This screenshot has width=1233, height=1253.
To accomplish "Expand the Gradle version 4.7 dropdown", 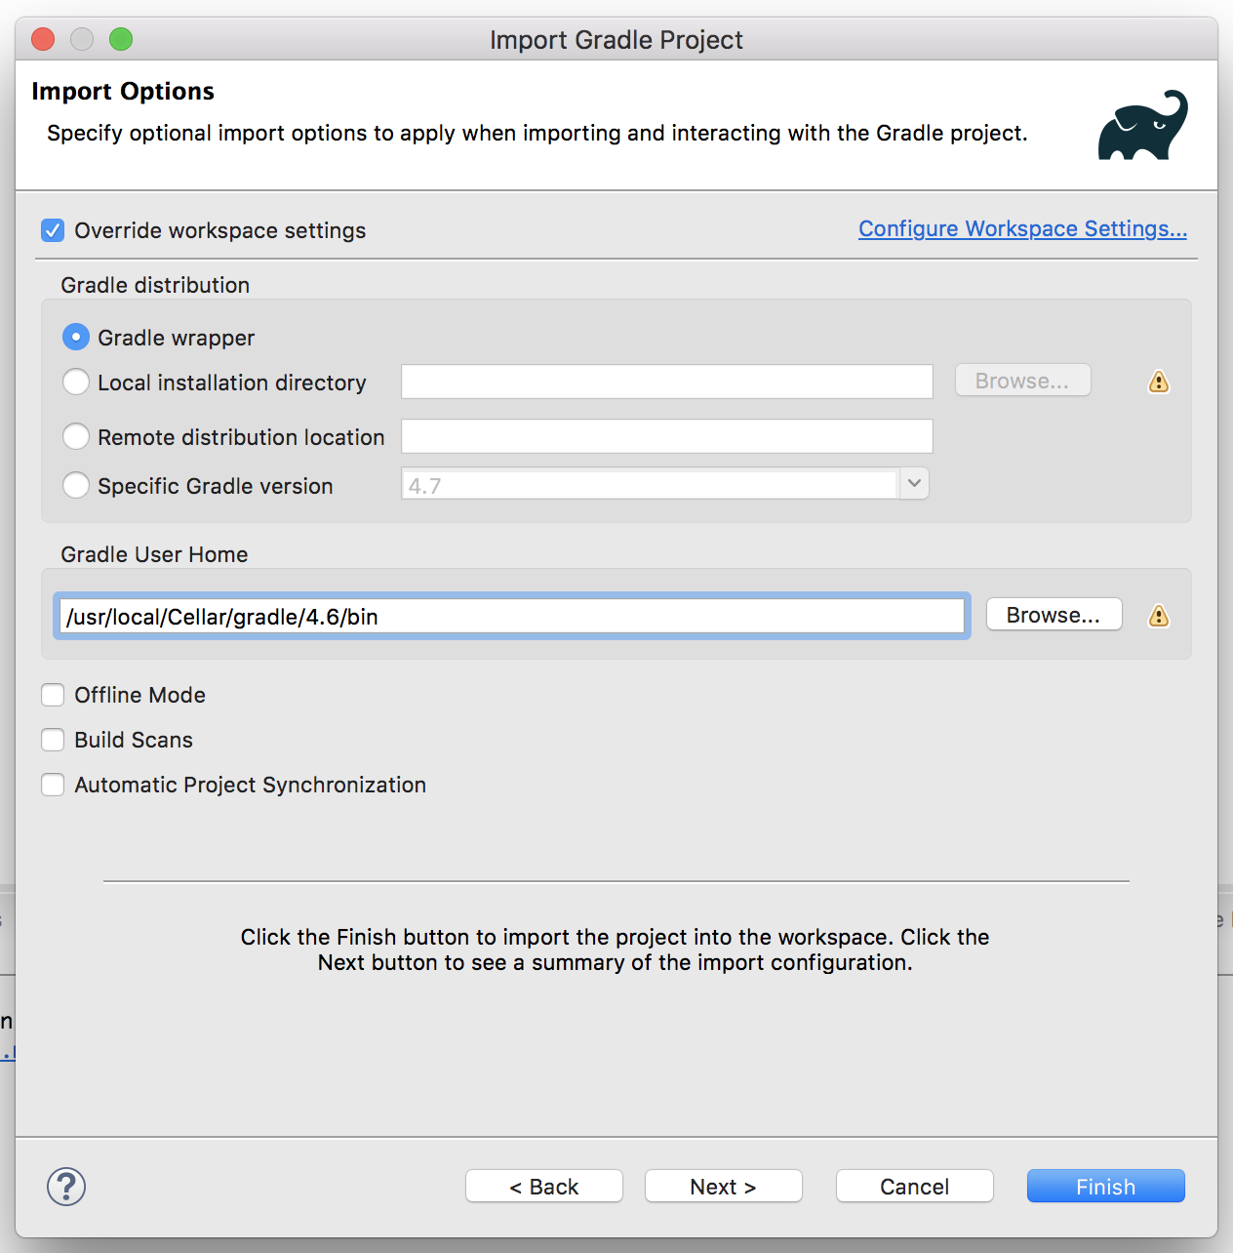I will pyautogui.click(x=914, y=484).
